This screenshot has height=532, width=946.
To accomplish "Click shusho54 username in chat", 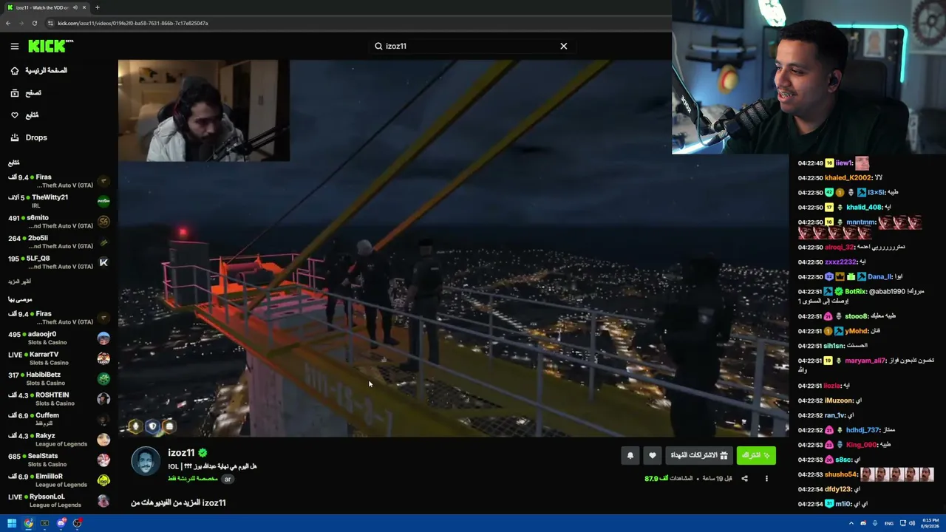I will pyautogui.click(x=841, y=474).
